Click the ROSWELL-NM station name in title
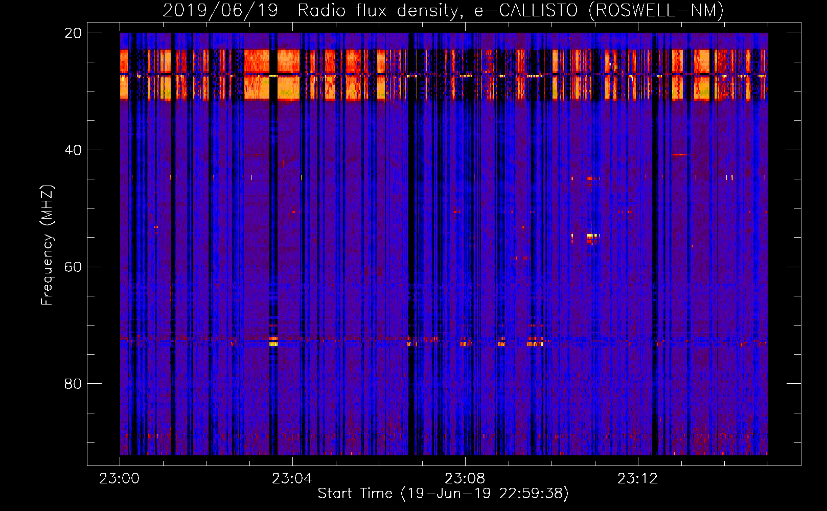The height and width of the screenshot is (511, 827). (x=656, y=11)
